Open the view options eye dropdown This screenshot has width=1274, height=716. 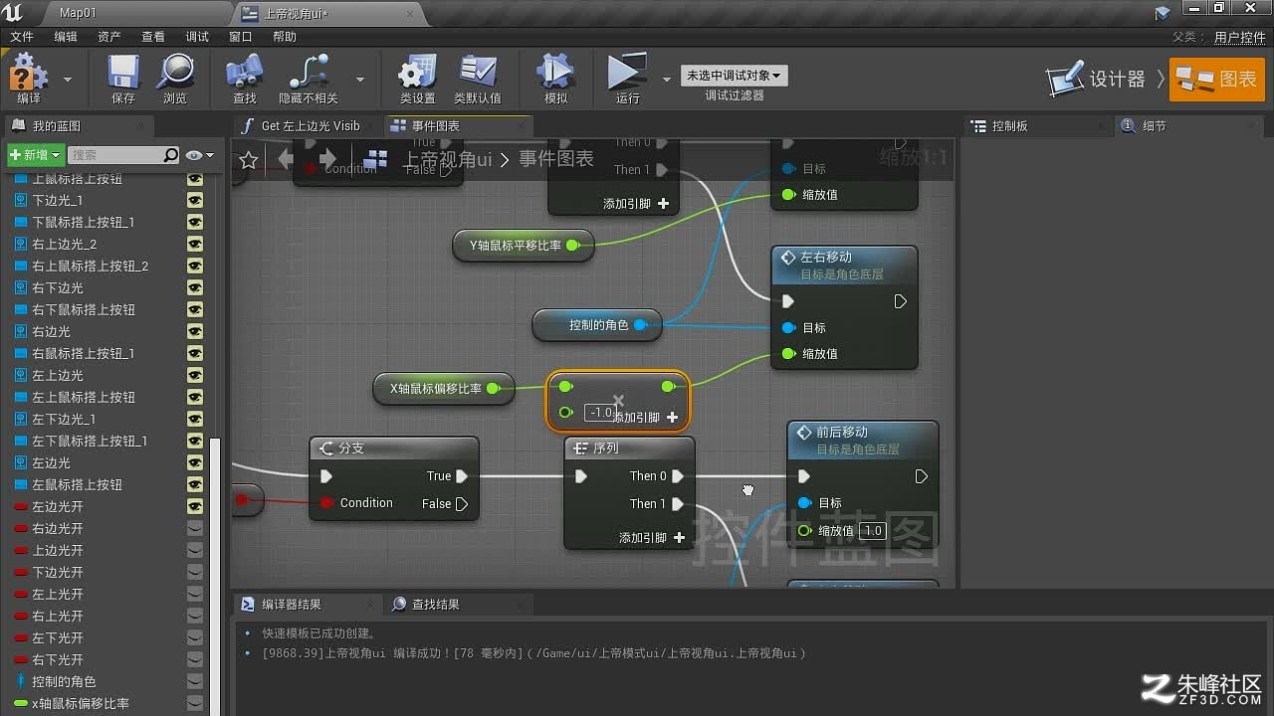point(200,155)
